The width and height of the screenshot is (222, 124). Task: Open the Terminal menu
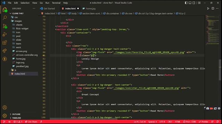click(56, 3)
